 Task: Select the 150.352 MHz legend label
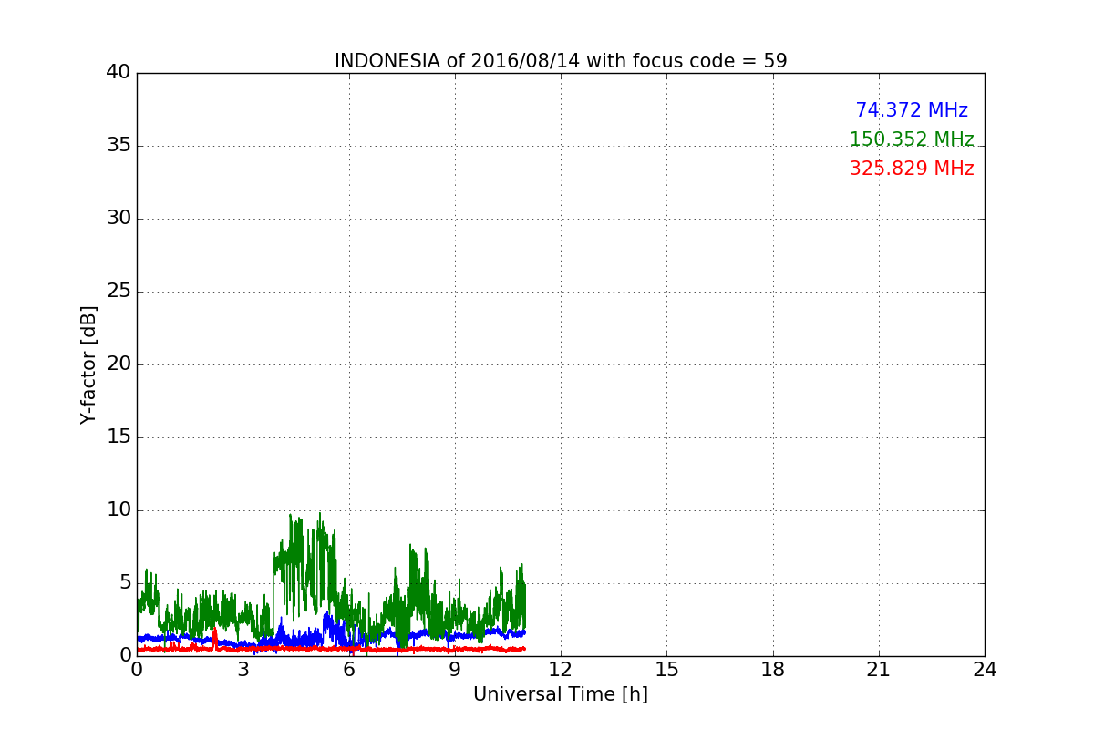912,139
